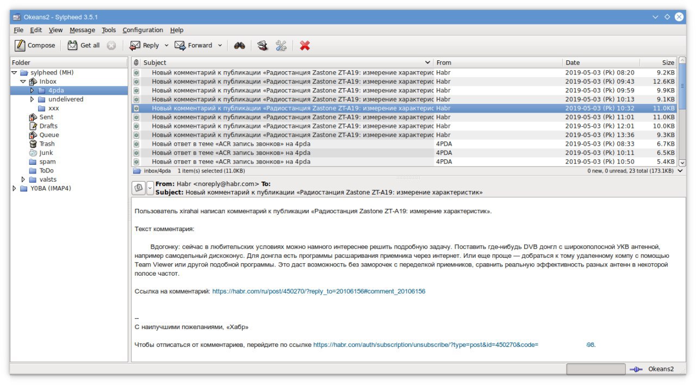This screenshot has height=385, width=696.
Task: Open the Reply dropdown arrow
Action: 166,46
